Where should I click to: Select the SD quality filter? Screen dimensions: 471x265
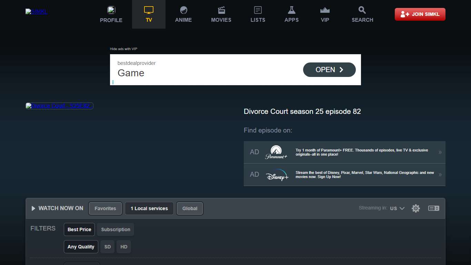pos(108,247)
